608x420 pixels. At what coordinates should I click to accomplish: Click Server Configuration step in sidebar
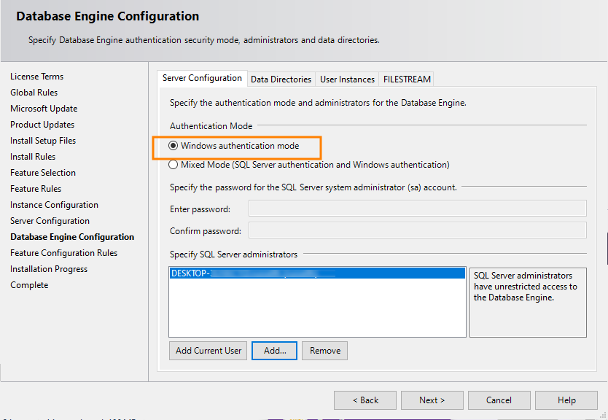tap(50, 221)
